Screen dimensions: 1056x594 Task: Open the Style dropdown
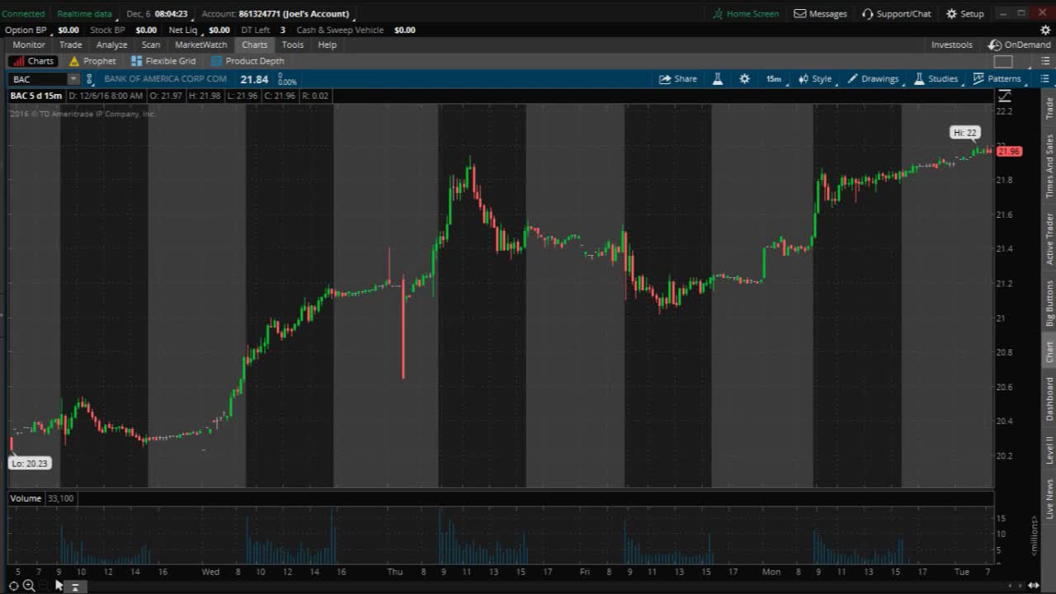point(815,78)
